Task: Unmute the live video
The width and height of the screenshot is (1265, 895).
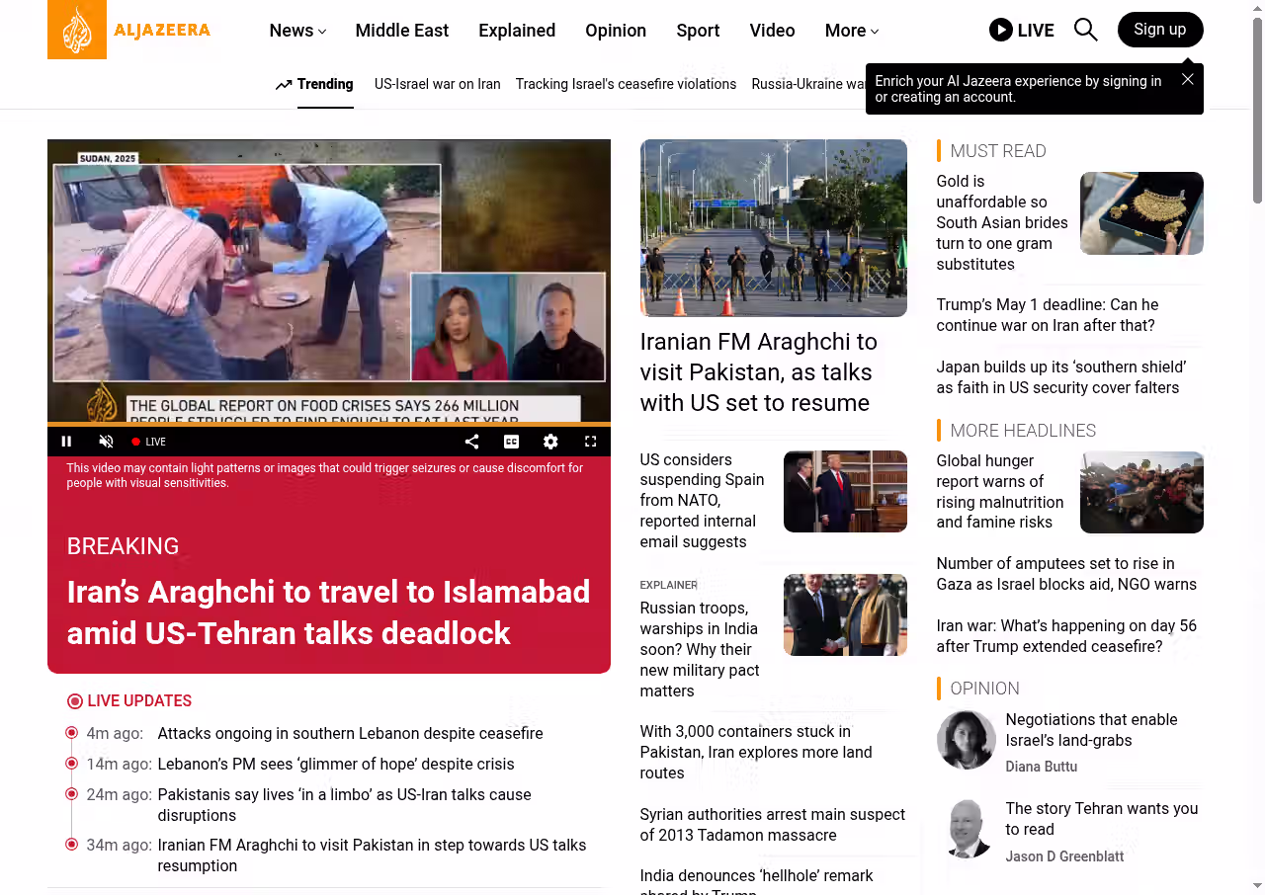Action: click(106, 442)
